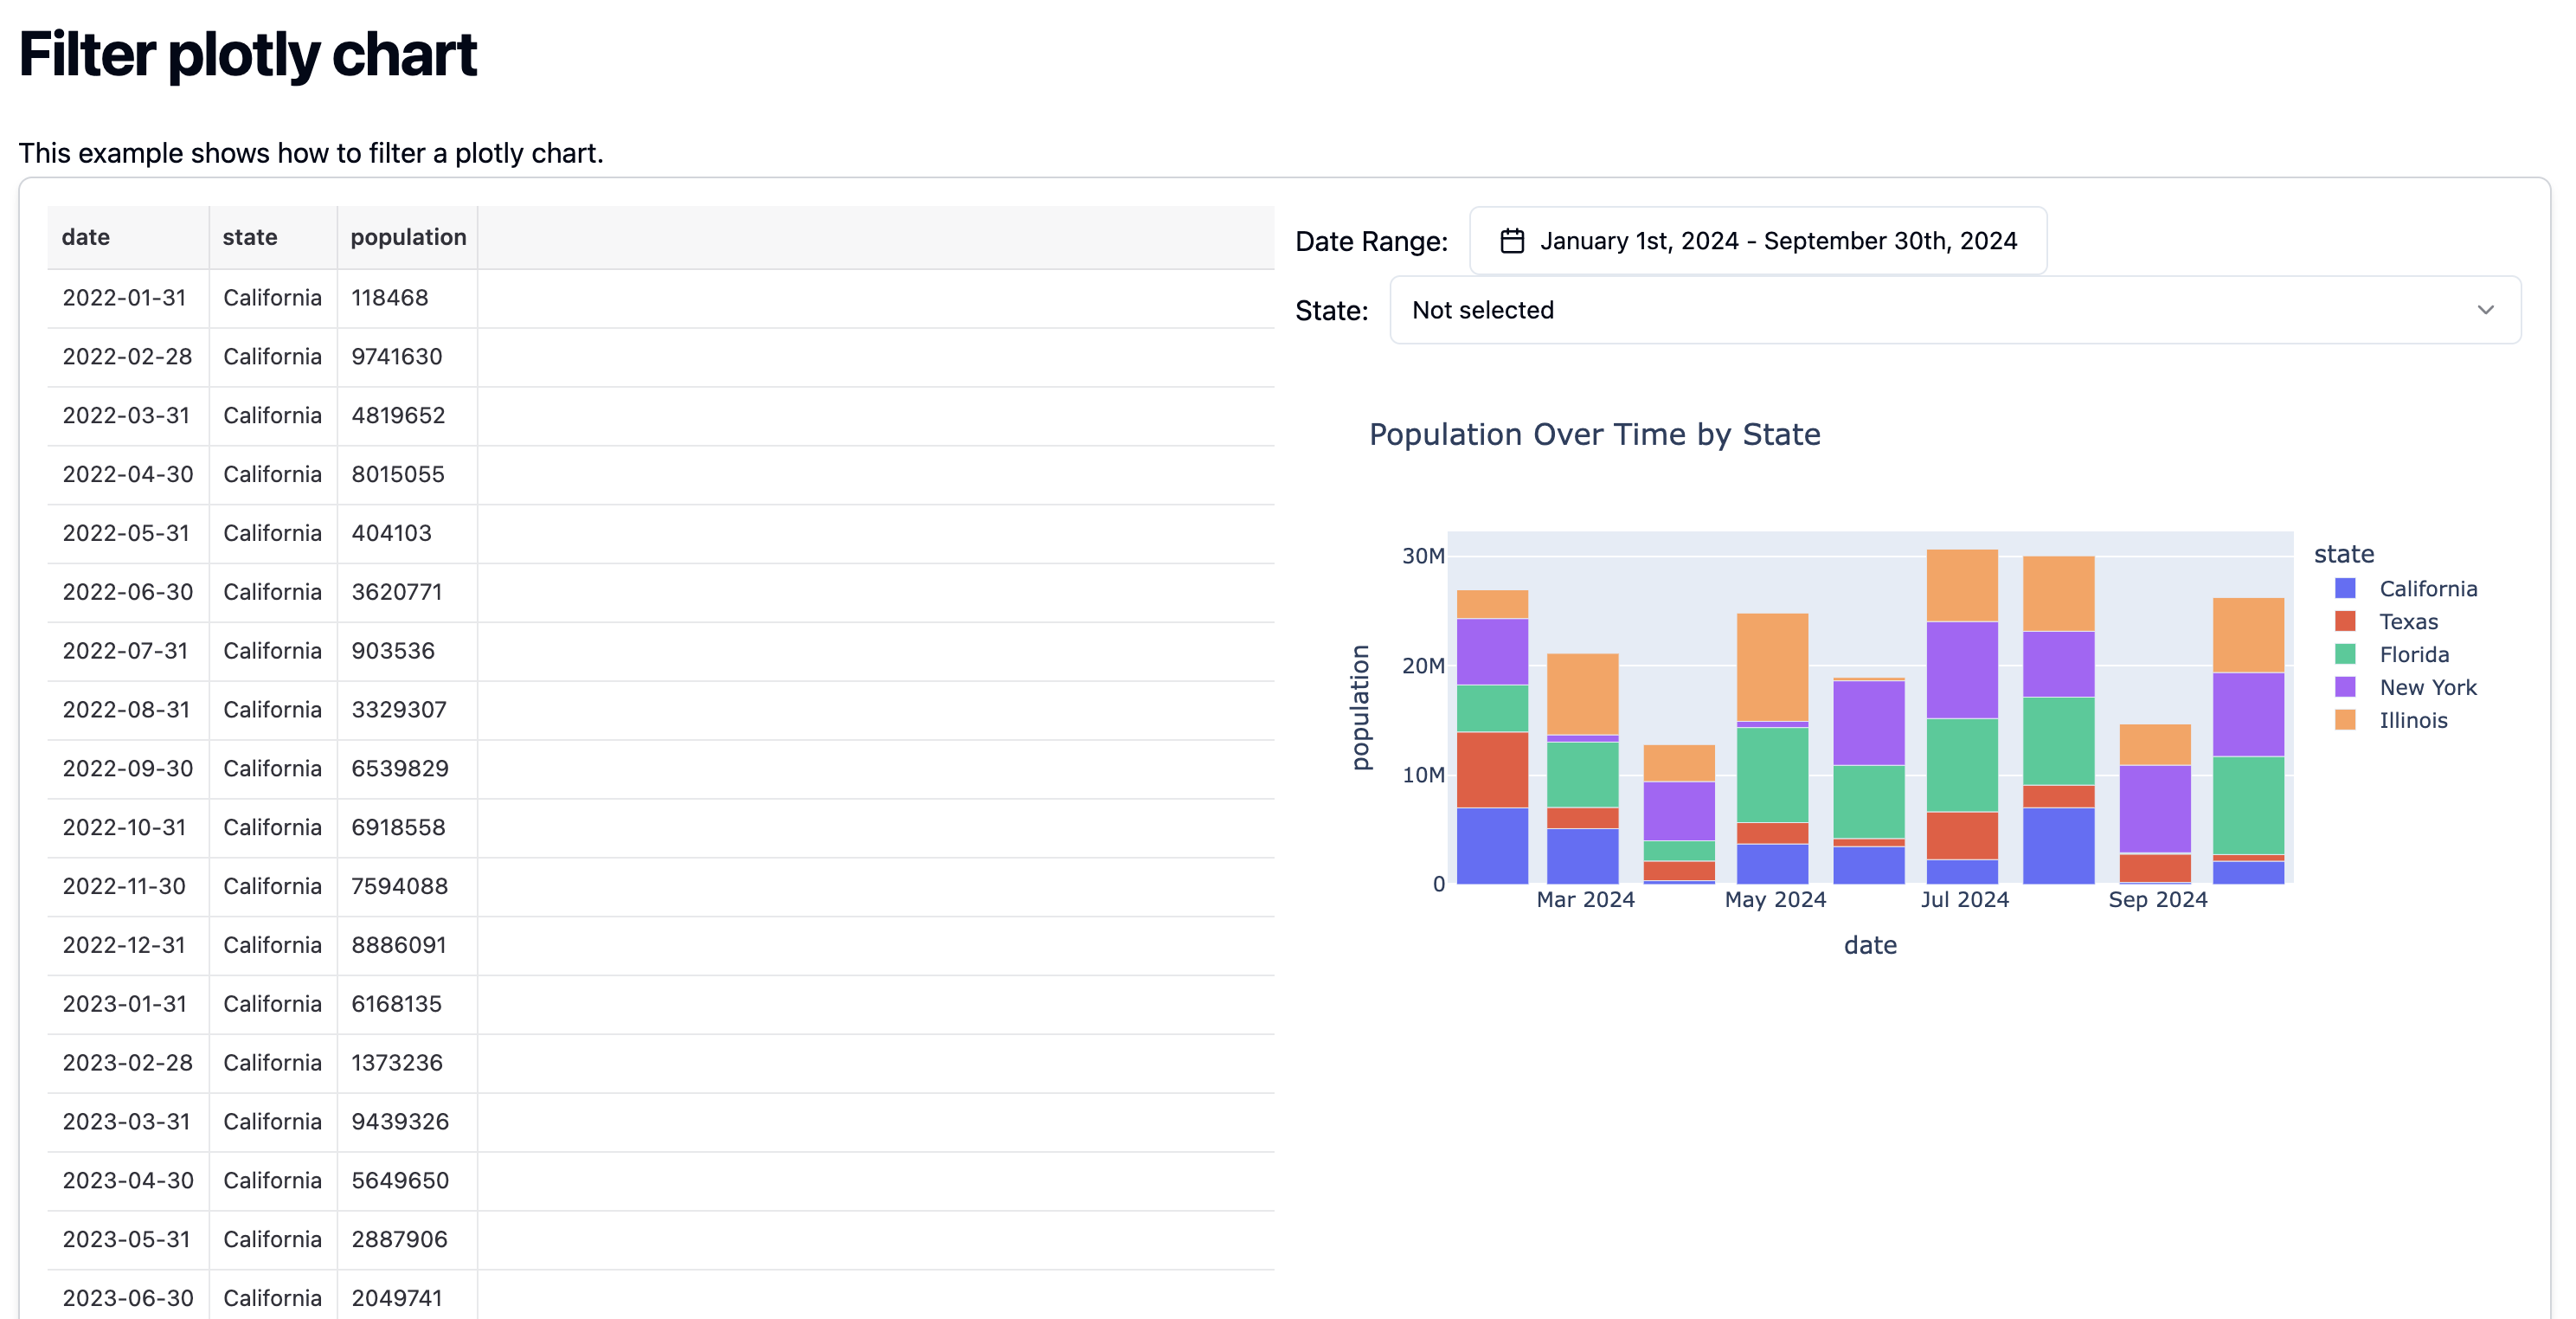Screen dimensions: 2576x1319
Task: Hide the Texas series via its legend entry
Action: [2411, 621]
